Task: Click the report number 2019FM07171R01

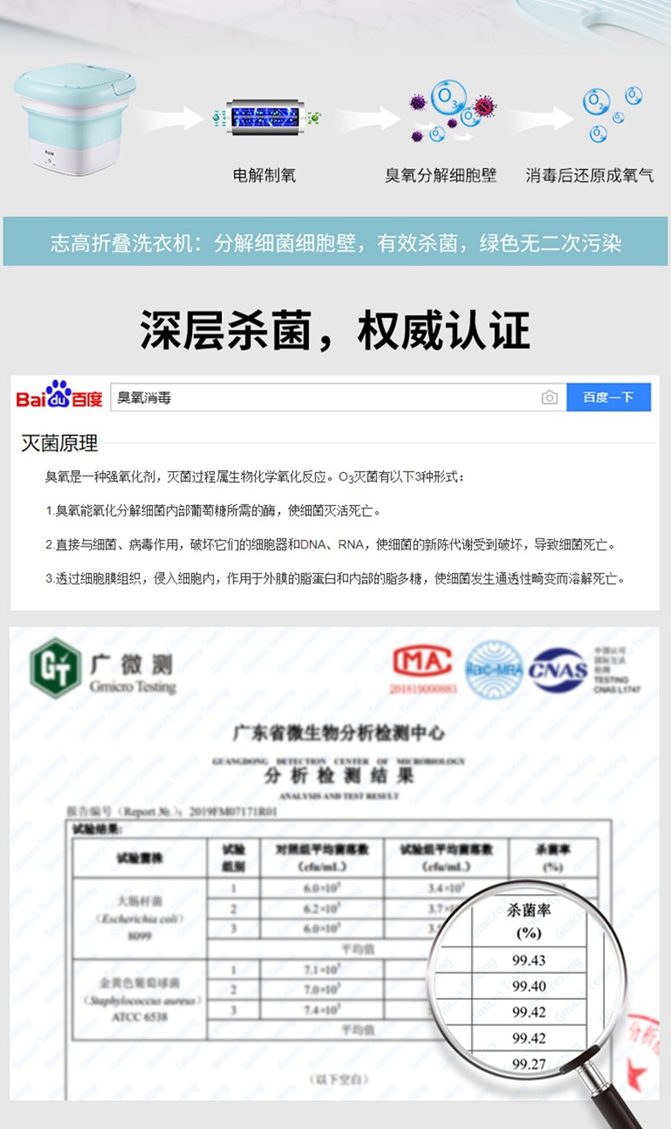Action: point(231,811)
